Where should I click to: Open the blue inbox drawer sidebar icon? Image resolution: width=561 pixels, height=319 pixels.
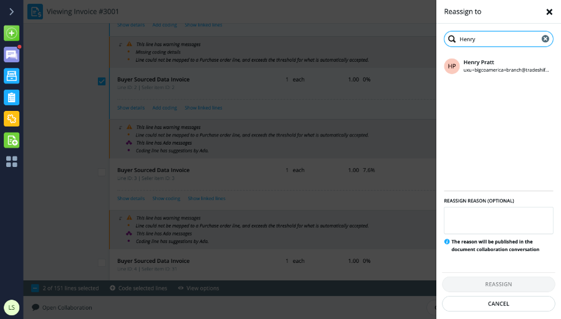pos(11,76)
